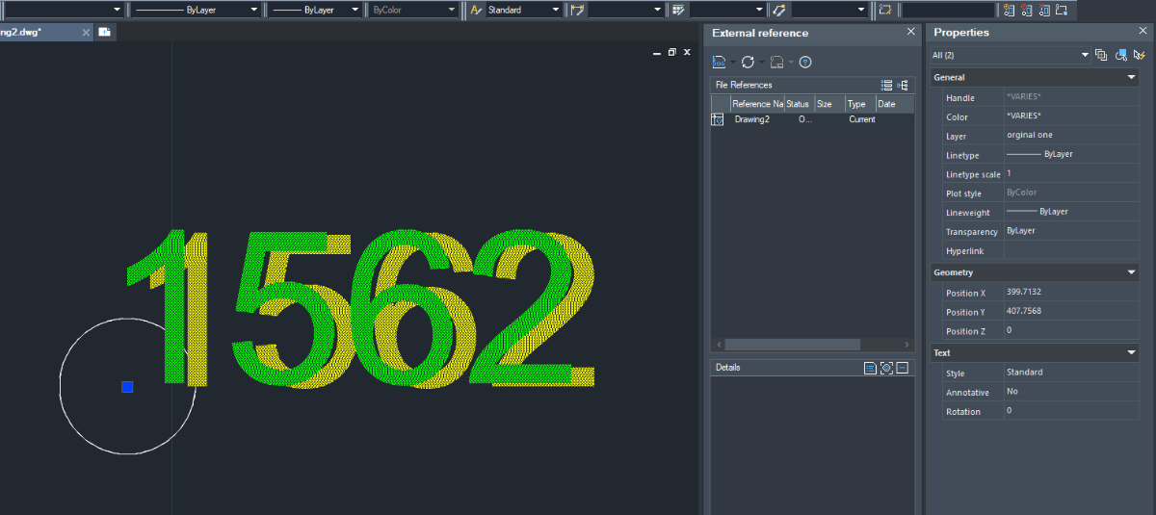Restore the drawing window

tap(671, 52)
